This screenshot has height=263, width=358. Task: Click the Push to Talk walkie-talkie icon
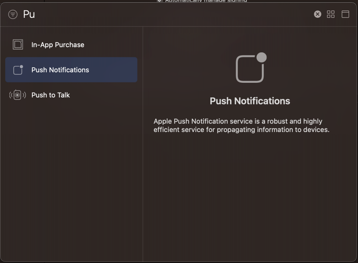[x=17, y=95]
